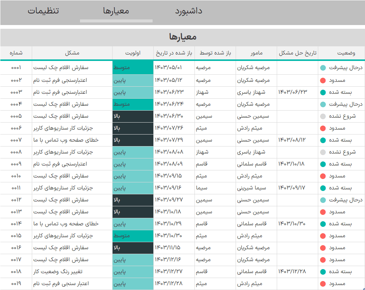Click the open date ۱۴۰۳/۱۱/۱۵
365x290 pixels.
point(168,247)
